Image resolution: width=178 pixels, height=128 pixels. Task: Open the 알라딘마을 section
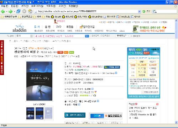click(x=87, y=27)
